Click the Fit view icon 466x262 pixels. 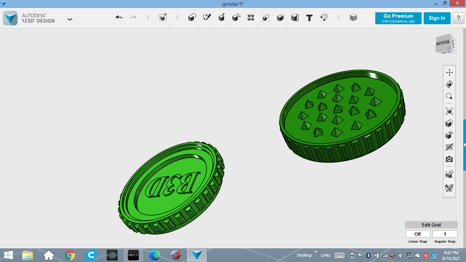pos(449,111)
